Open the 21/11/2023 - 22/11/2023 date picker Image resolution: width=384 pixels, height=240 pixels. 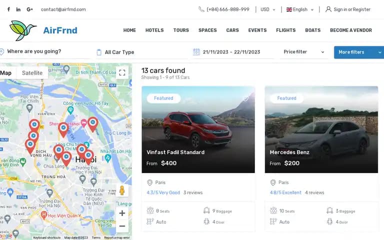(231, 52)
